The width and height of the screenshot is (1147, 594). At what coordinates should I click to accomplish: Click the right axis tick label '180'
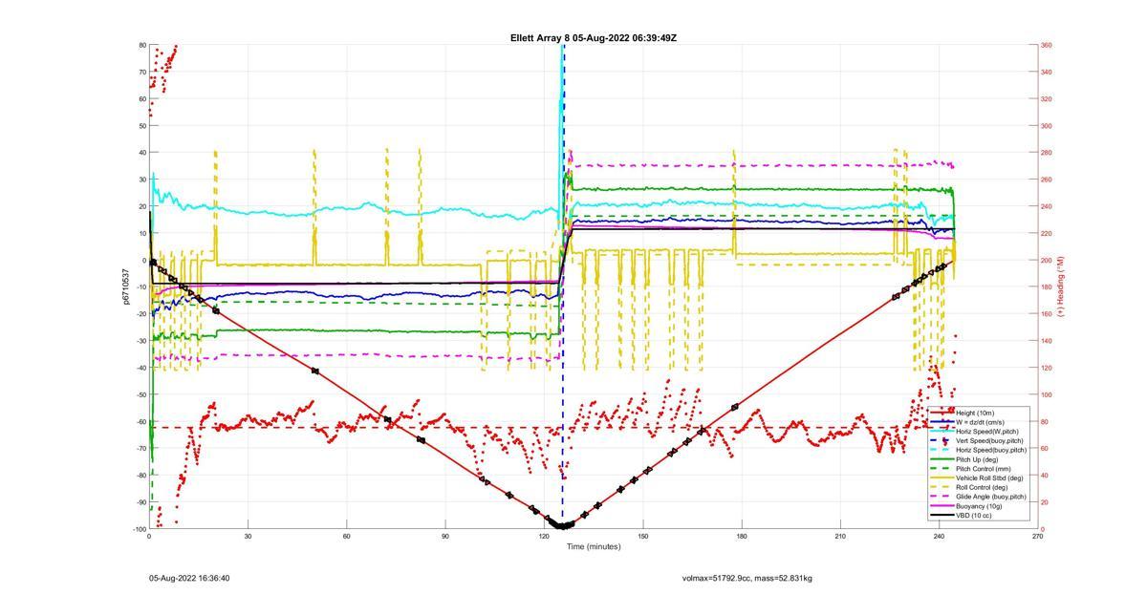coord(1047,286)
